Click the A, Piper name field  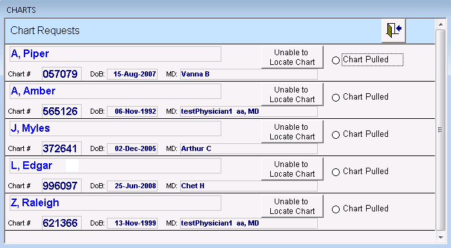coord(115,54)
